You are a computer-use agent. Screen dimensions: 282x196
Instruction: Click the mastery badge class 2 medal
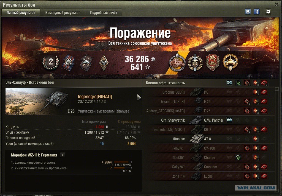(x=51, y=62)
